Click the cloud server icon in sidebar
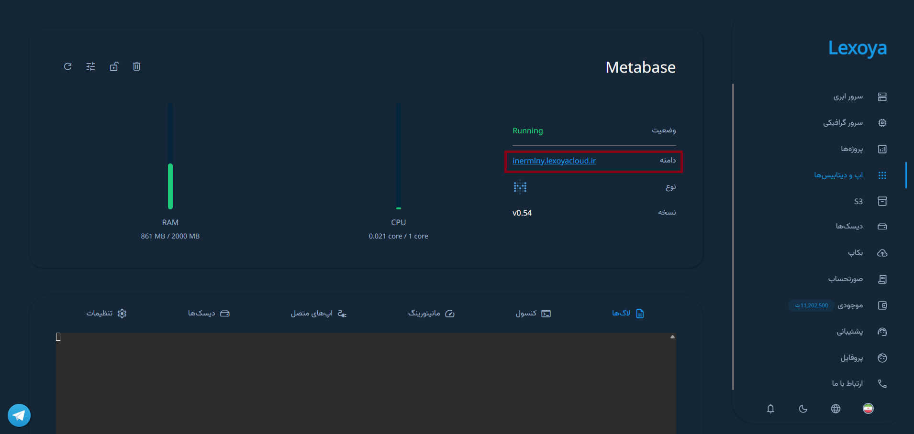Image resolution: width=914 pixels, height=434 pixels. point(882,97)
